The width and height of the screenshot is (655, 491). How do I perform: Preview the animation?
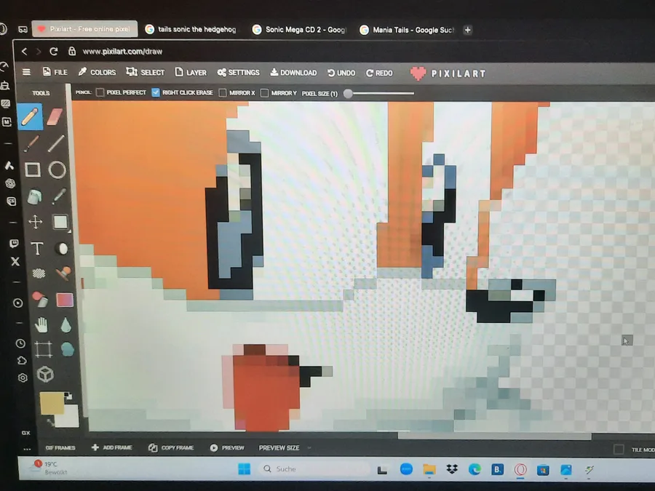[x=227, y=447]
